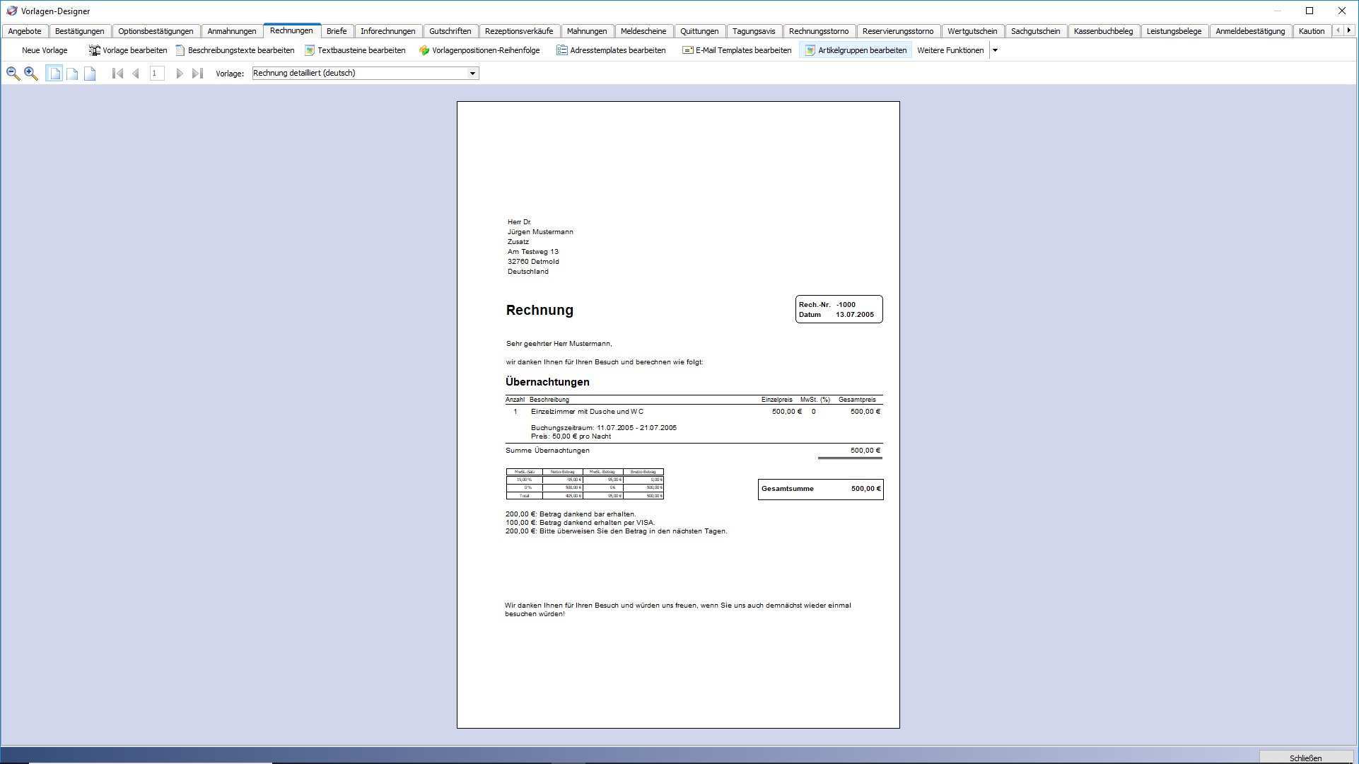Jump to last page arrow
The image size is (1359, 764).
point(197,74)
